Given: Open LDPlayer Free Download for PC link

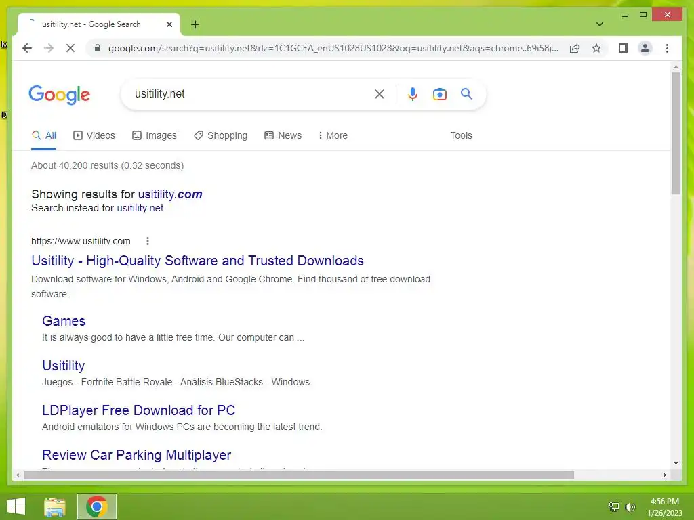Looking at the screenshot, I should point(138,410).
